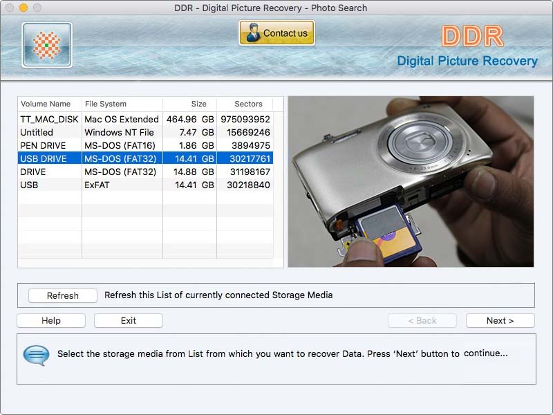Viewport: 553px width, 415px height.
Task: Minimize the window with yellow button
Action: tap(24, 8)
